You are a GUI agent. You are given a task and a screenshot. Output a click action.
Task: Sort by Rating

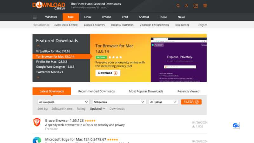point(81,109)
